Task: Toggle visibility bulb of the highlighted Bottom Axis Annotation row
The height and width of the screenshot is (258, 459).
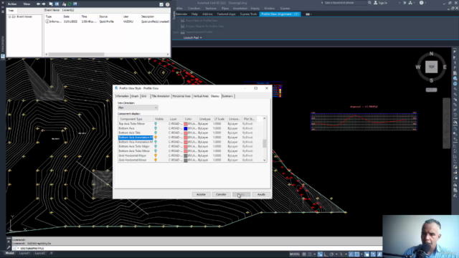Action: click(x=156, y=137)
